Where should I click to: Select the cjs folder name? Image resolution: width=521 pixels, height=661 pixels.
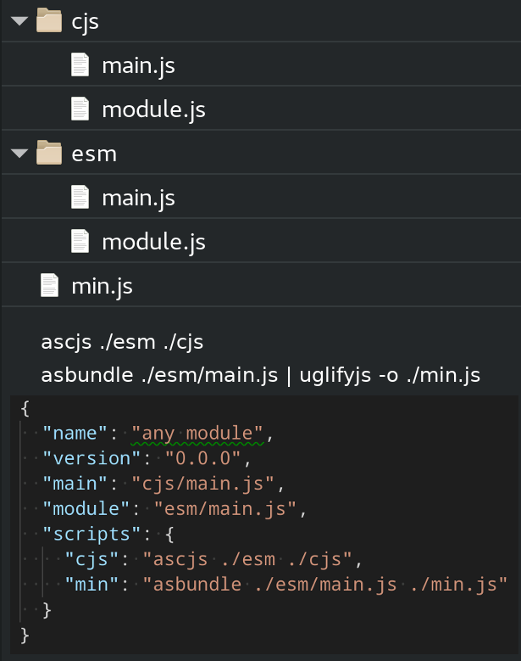pyautogui.click(x=86, y=21)
